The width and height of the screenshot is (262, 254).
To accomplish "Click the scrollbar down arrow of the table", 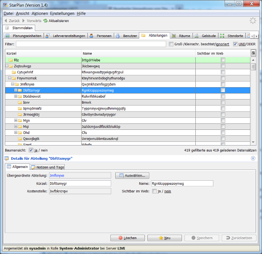I will 253,142.
